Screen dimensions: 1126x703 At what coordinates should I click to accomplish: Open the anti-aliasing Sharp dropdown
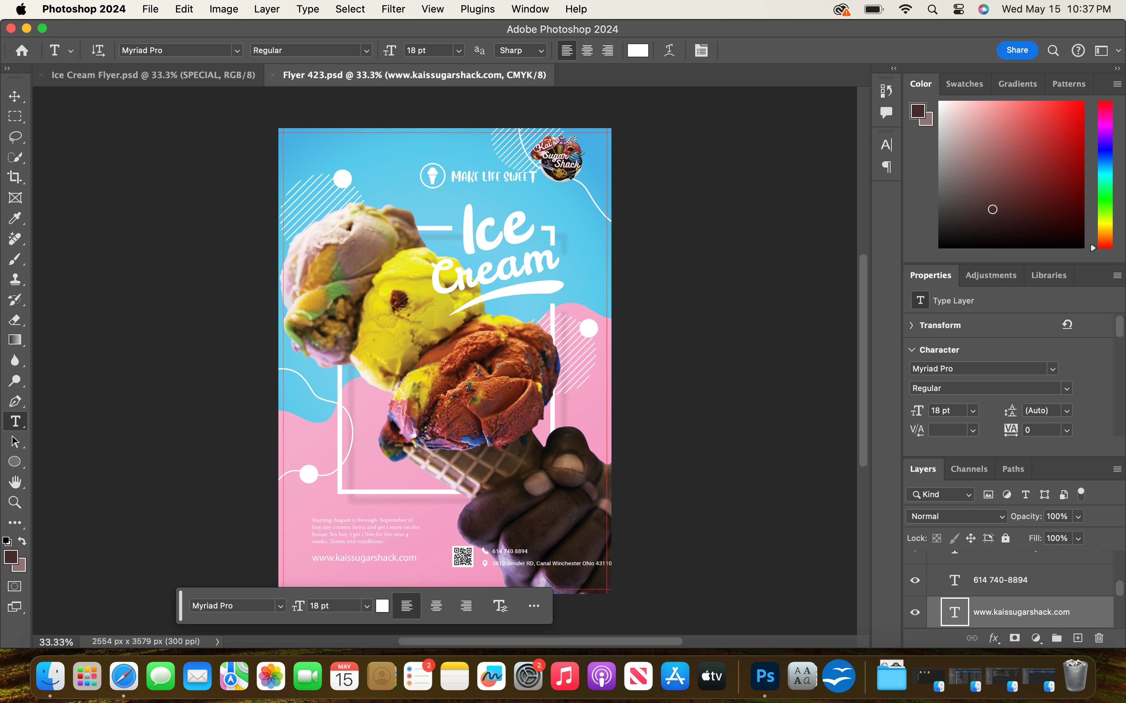[520, 50]
